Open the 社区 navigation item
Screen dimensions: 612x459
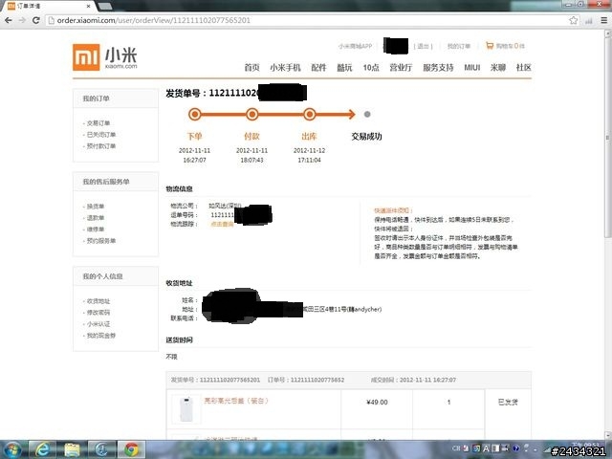coord(524,68)
